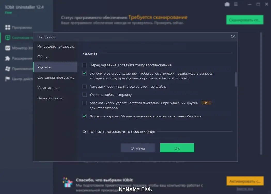Minimize the IObit Uninstaller window

click(250, 4)
